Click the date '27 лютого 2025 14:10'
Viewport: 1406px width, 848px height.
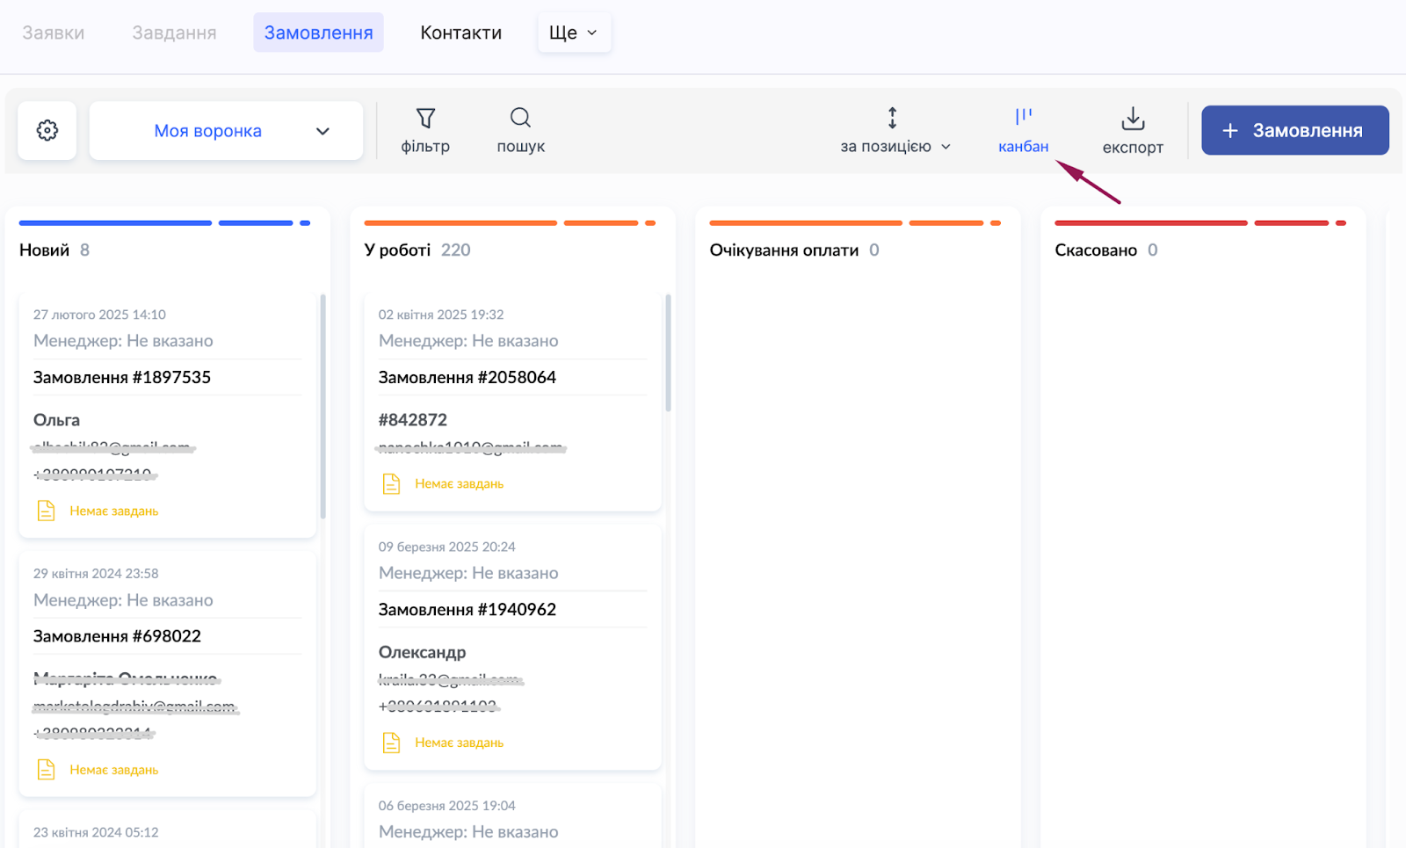click(x=99, y=315)
